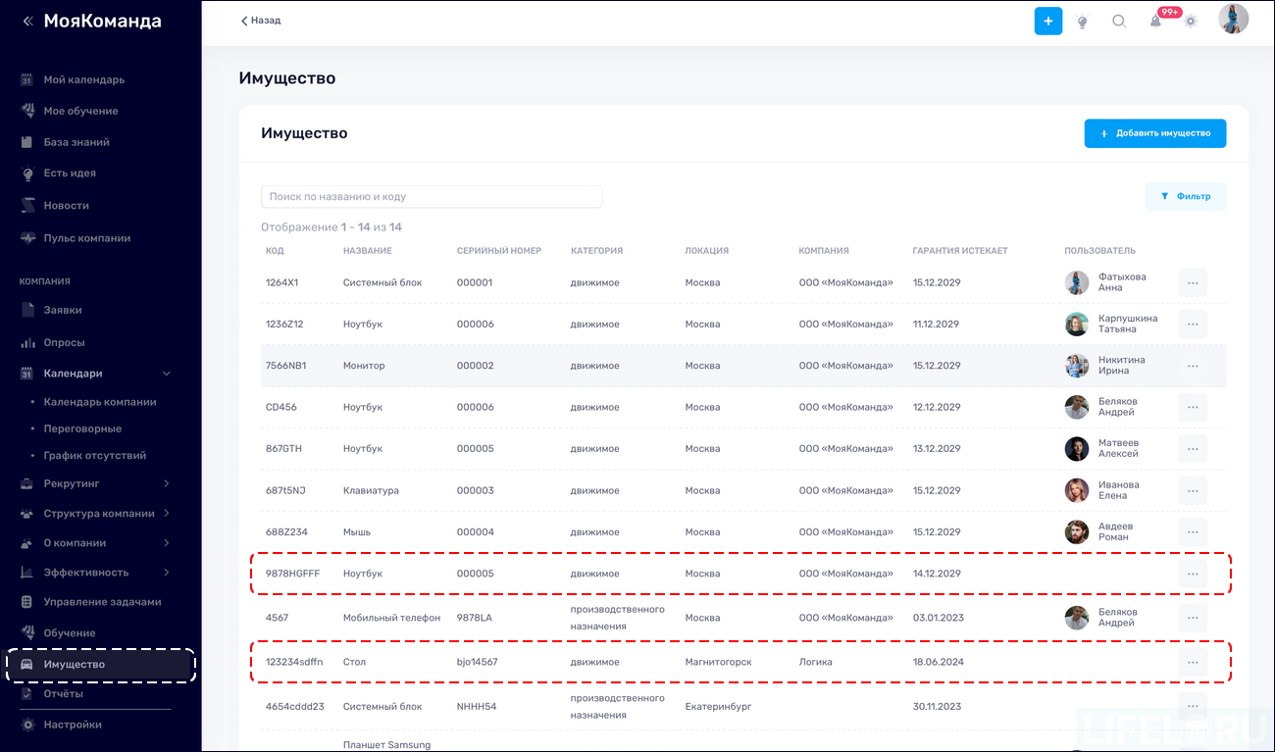Open "База знаний" via its book icon
Viewport: 1275px width, 753px height.
pos(25,141)
